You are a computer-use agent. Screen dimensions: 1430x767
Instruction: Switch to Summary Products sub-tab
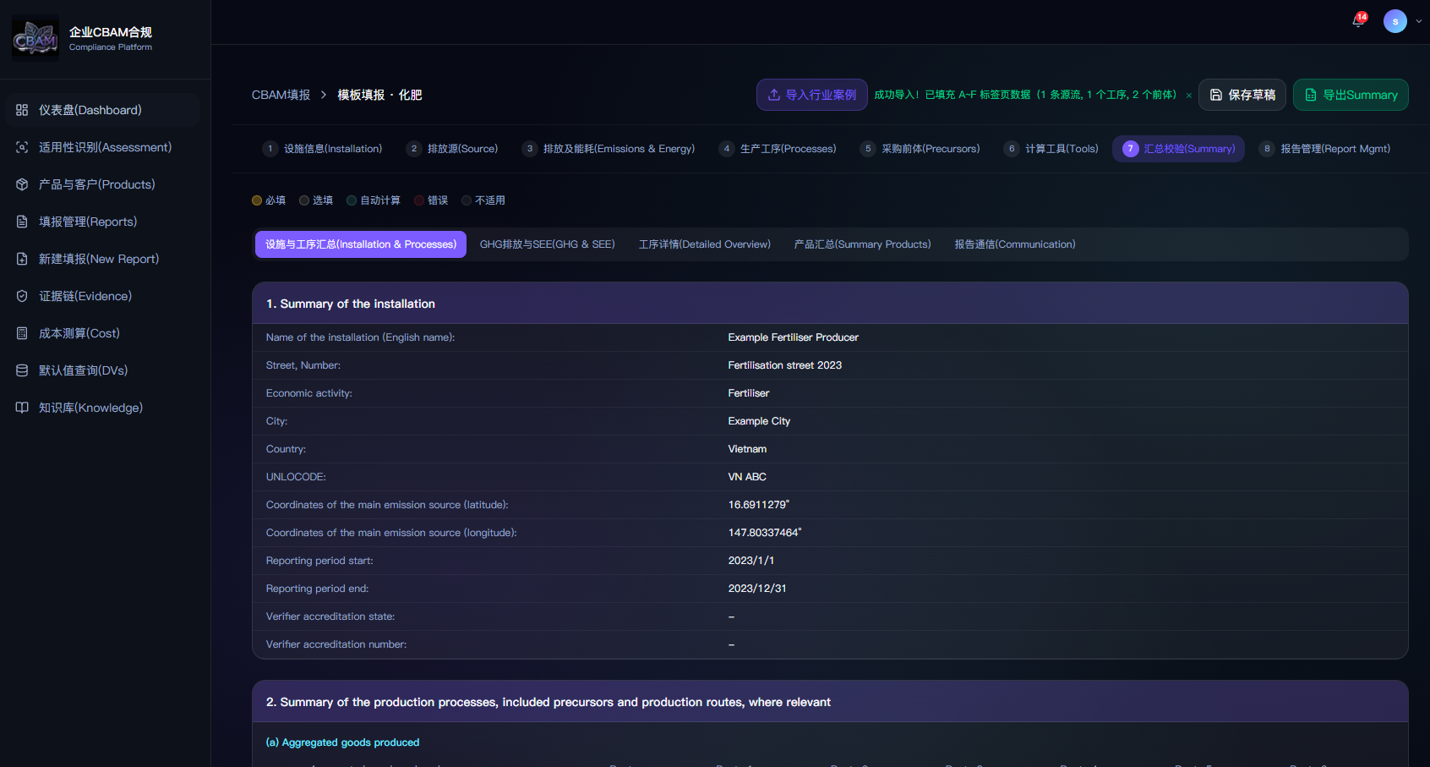pos(863,244)
